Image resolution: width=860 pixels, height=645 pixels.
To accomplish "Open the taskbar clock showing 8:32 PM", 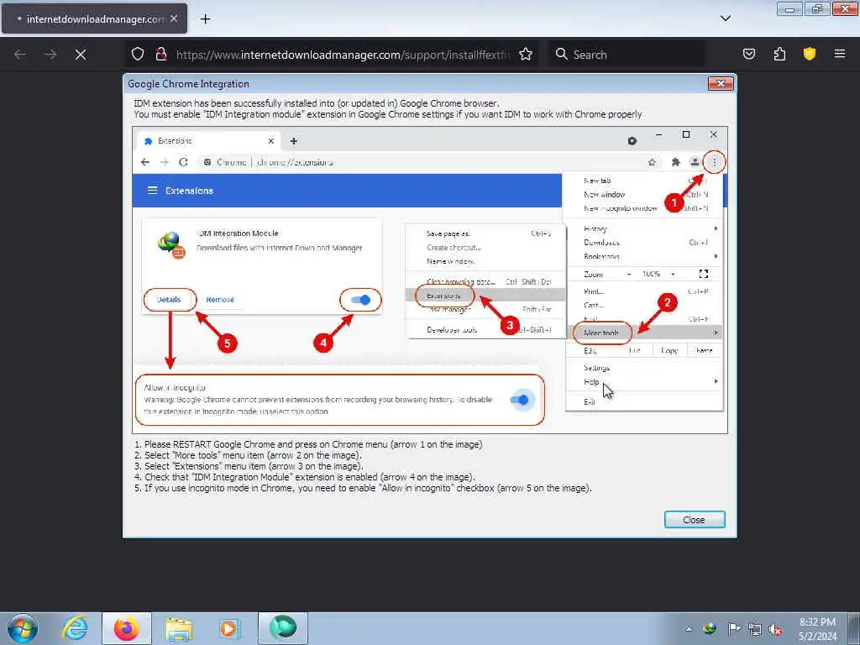I will [817, 629].
